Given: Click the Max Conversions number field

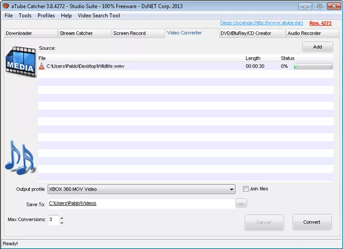Looking at the screenshot, I should pyautogui.click(x=53, y=220).
